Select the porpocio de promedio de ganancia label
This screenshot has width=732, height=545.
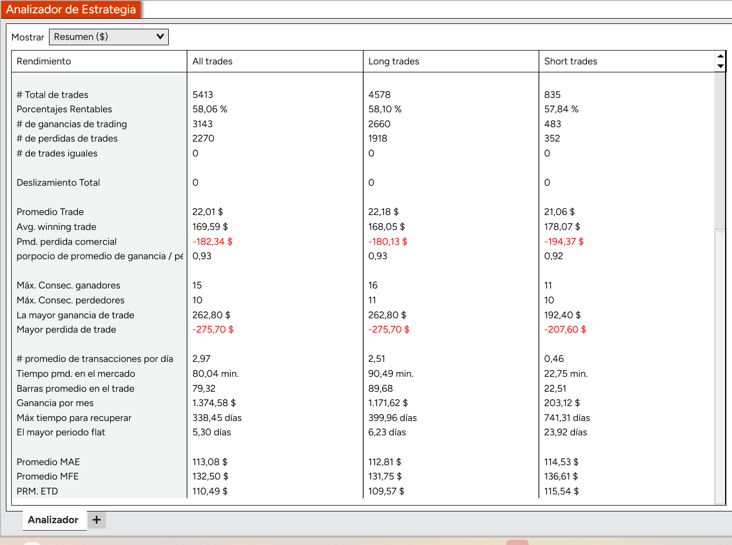tap(100, 256)
